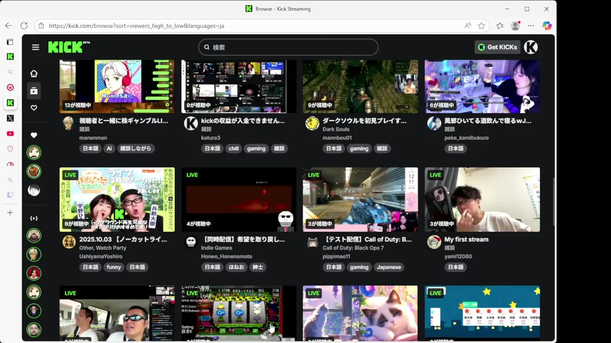Add page to favorites with star icon
This screenshot has height=343, width=611.
[x=482, y=26]
